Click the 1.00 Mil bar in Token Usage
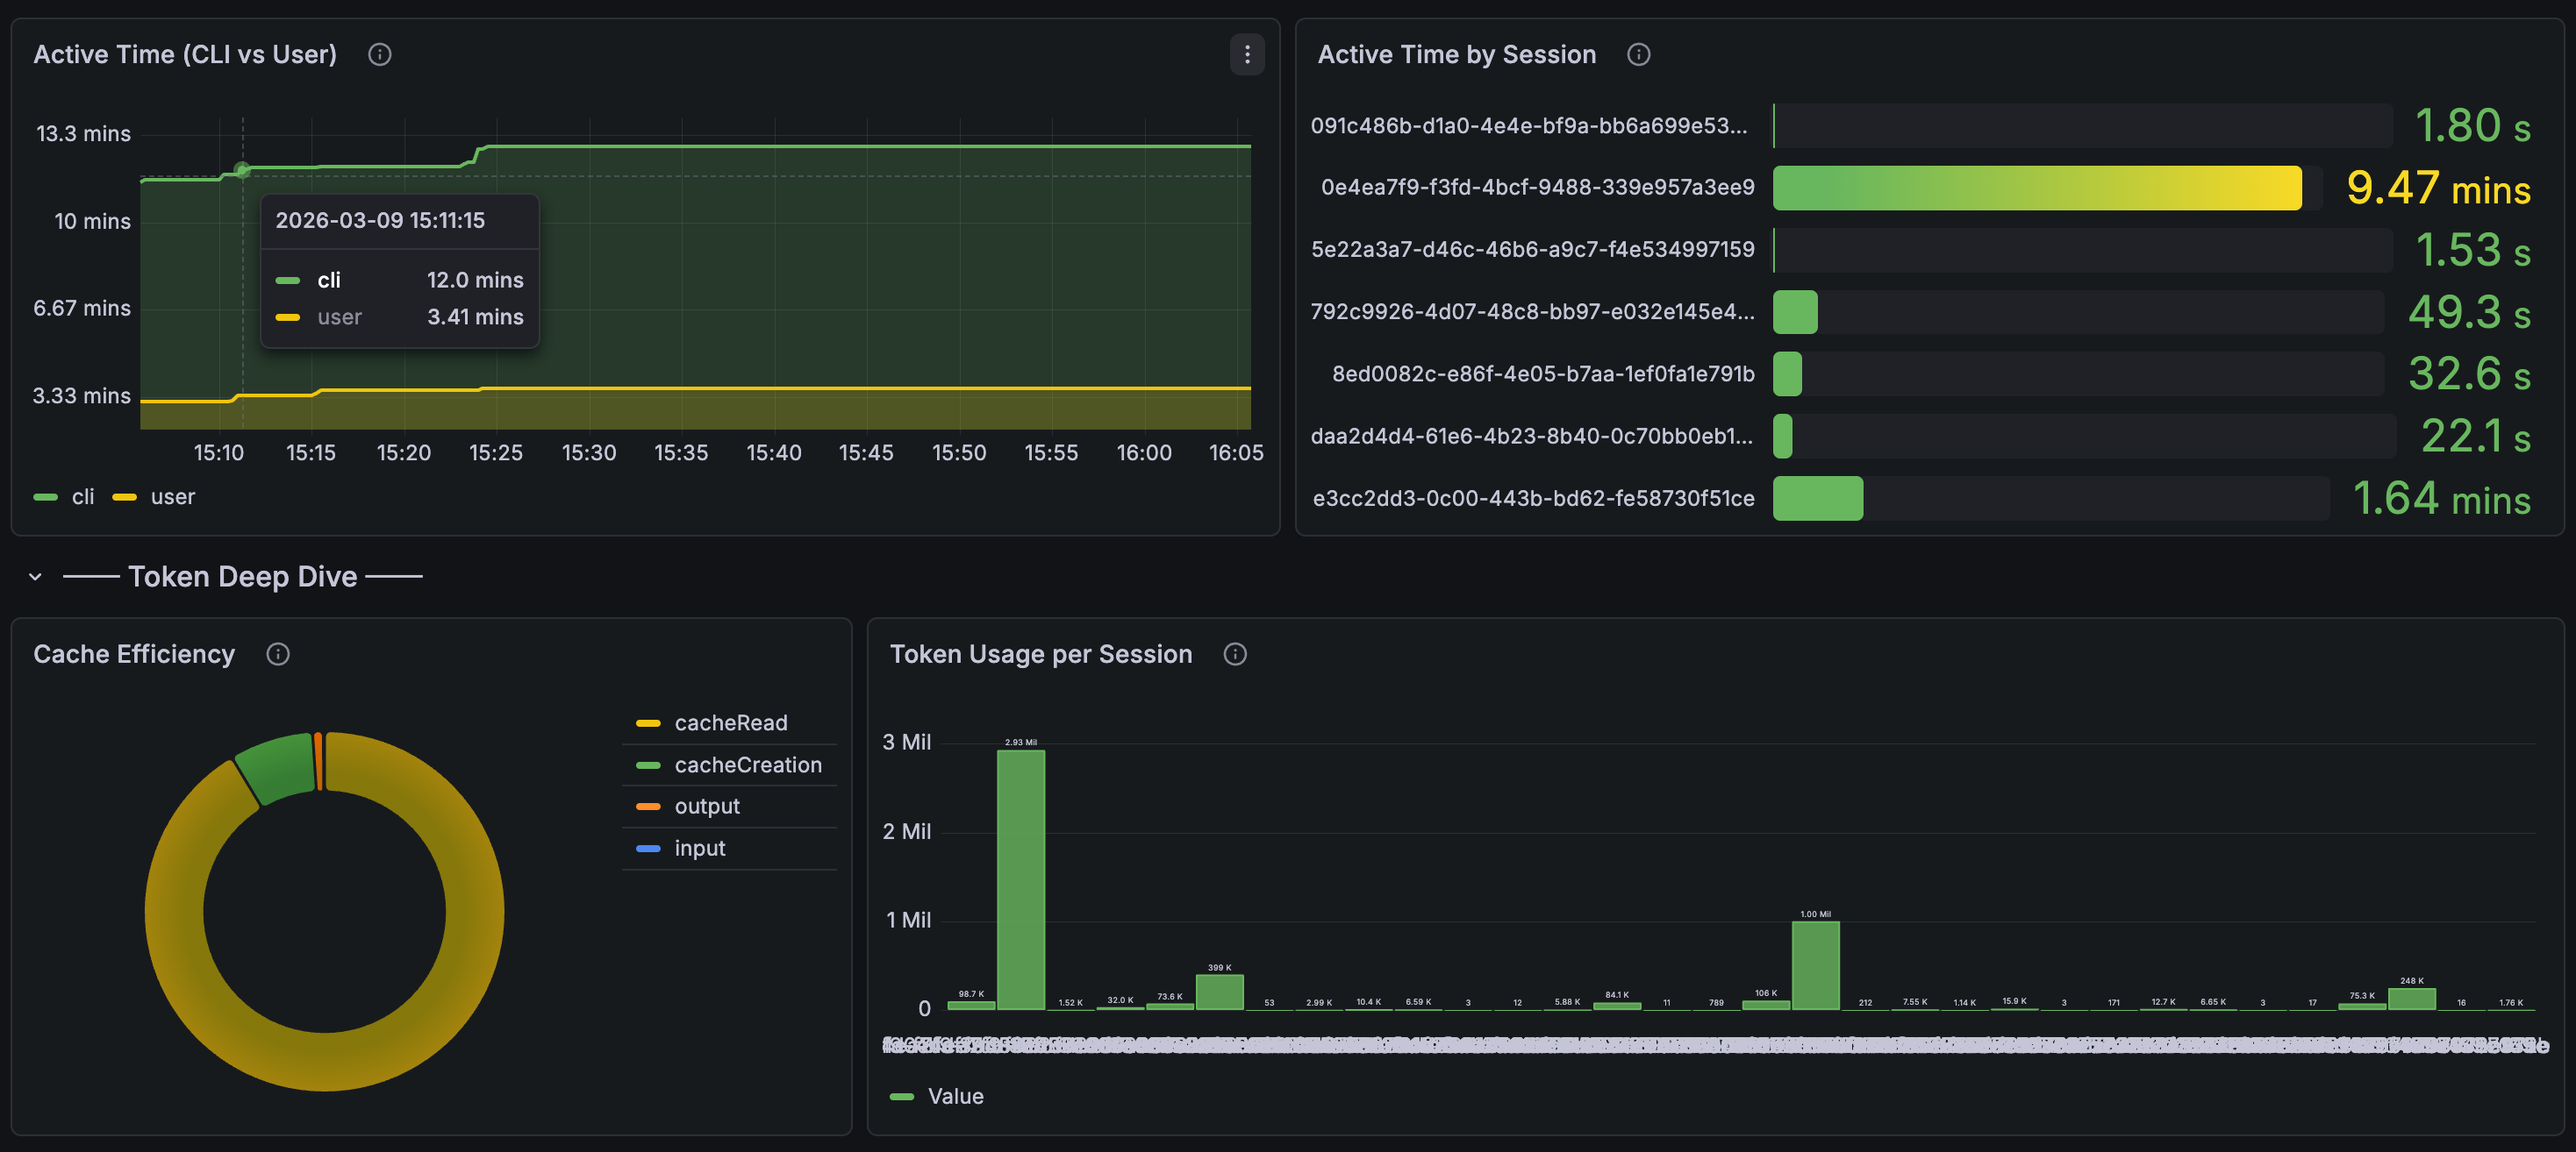Screen dimensions: 2576x1152 point(1815,964)
